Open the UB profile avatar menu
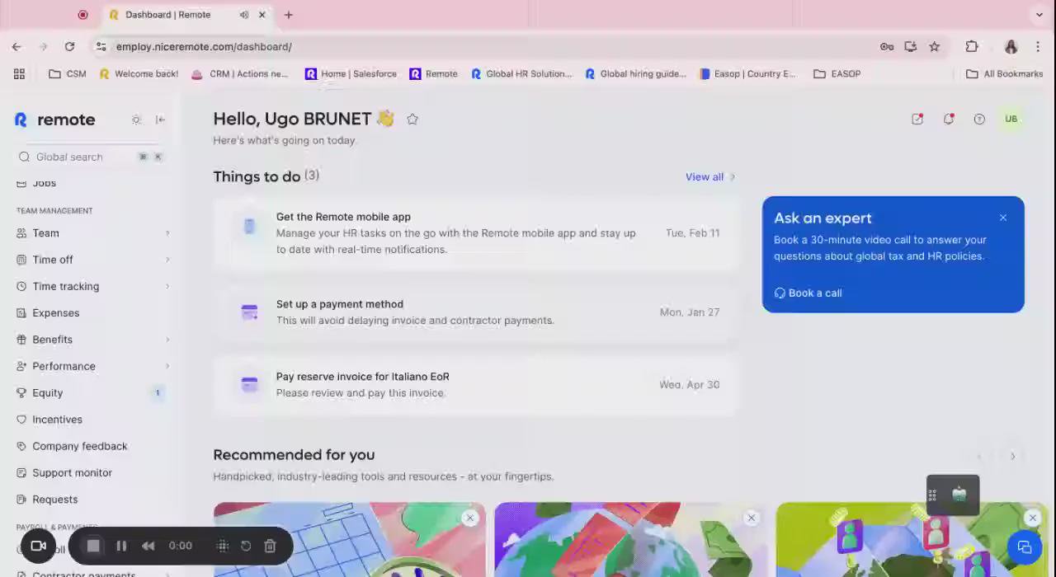Viewport: 1056px width, 577px height. click(1011, 120)
